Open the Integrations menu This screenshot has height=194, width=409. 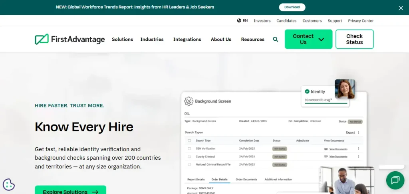click(187, 40)
